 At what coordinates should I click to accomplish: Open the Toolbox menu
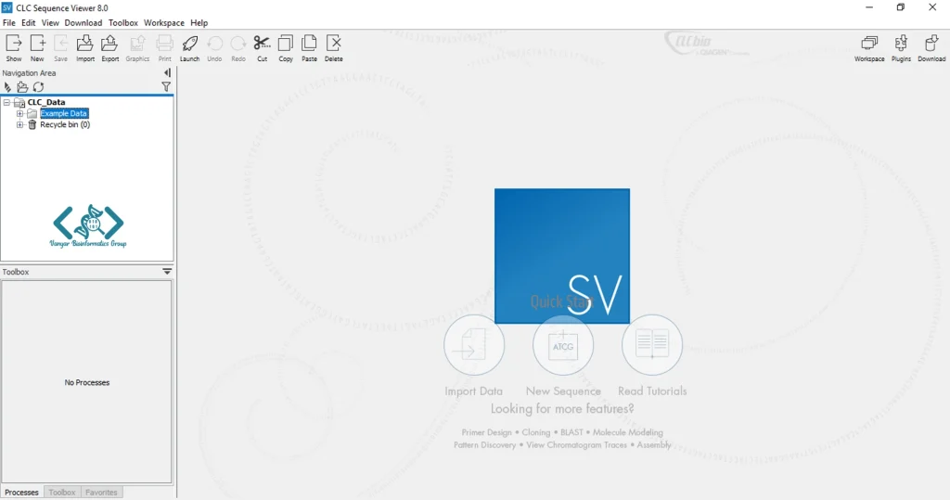tap(123, 23)
